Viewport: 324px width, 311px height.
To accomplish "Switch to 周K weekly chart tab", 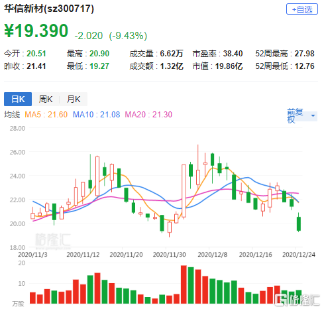I will [46, 99].
